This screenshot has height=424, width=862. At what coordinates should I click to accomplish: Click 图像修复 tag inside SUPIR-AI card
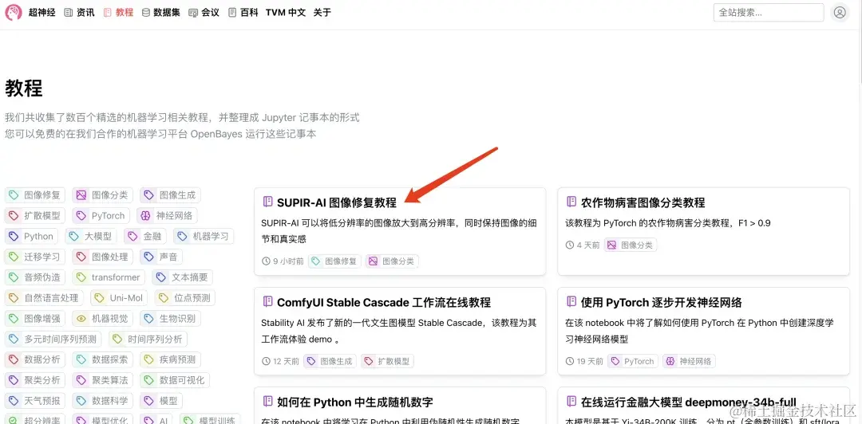pos(334,261)
